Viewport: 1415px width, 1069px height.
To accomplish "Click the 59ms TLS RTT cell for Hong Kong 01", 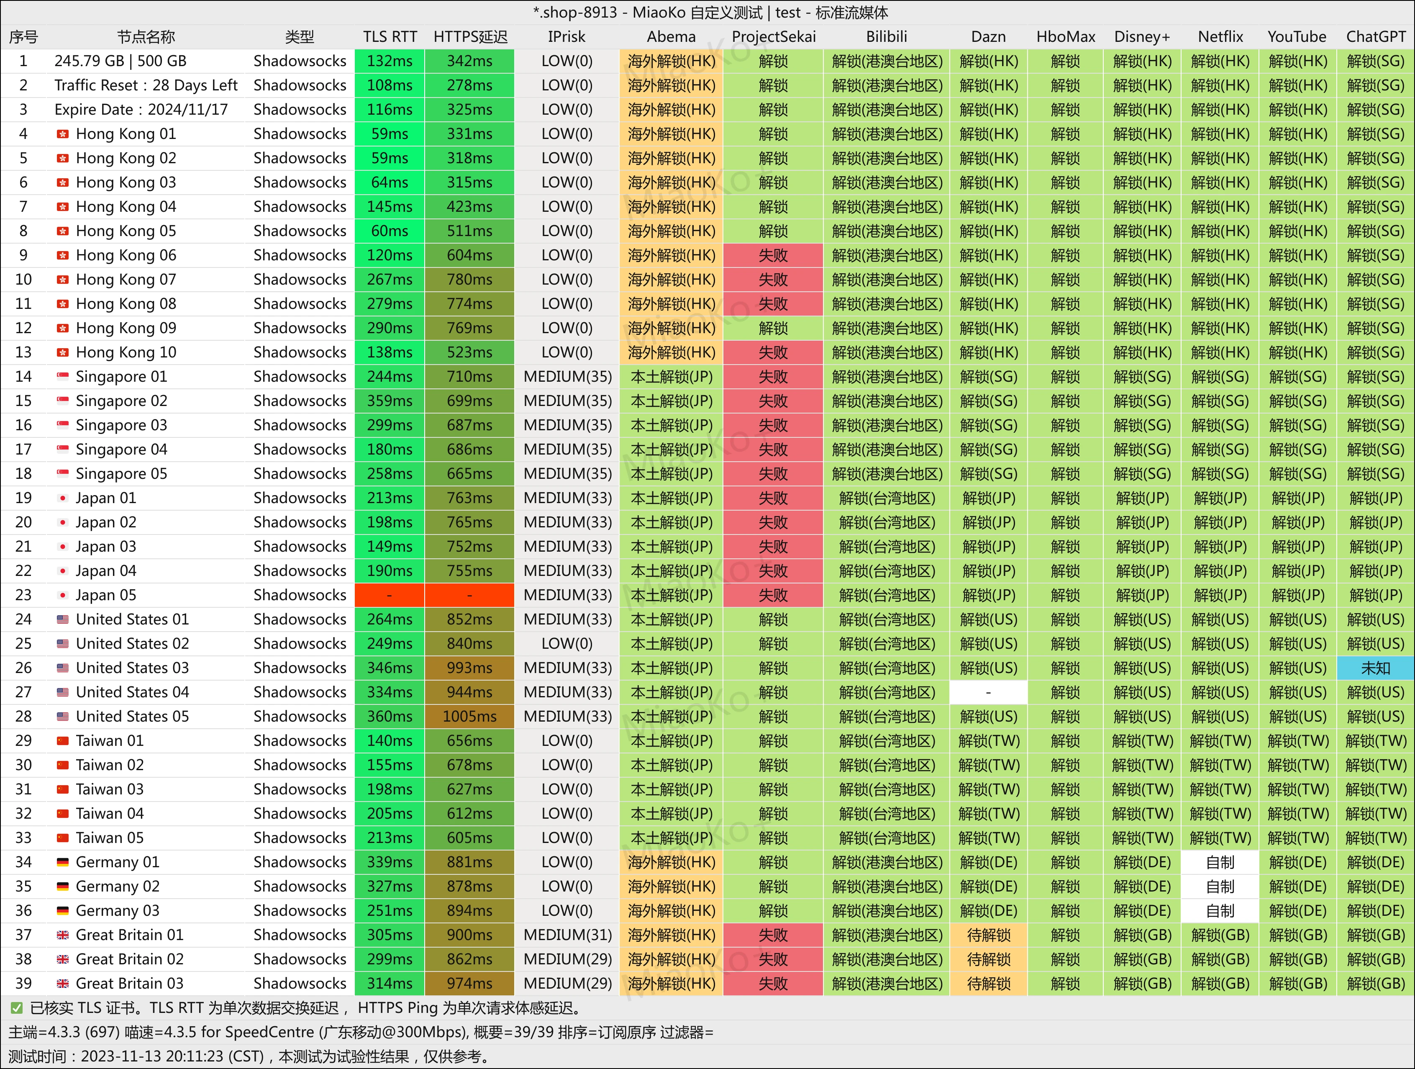I will tap(390, 134).
